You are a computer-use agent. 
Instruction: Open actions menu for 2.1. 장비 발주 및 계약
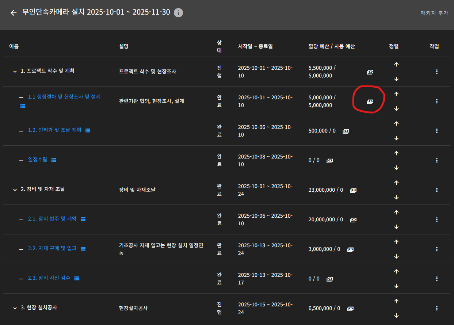tap(437, 219)
